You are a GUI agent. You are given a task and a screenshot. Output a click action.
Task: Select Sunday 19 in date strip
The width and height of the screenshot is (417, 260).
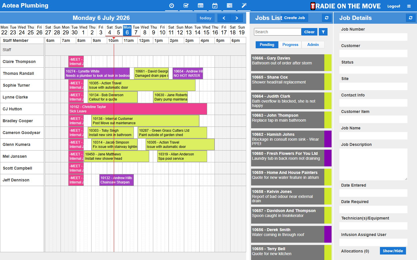[242, 30]
